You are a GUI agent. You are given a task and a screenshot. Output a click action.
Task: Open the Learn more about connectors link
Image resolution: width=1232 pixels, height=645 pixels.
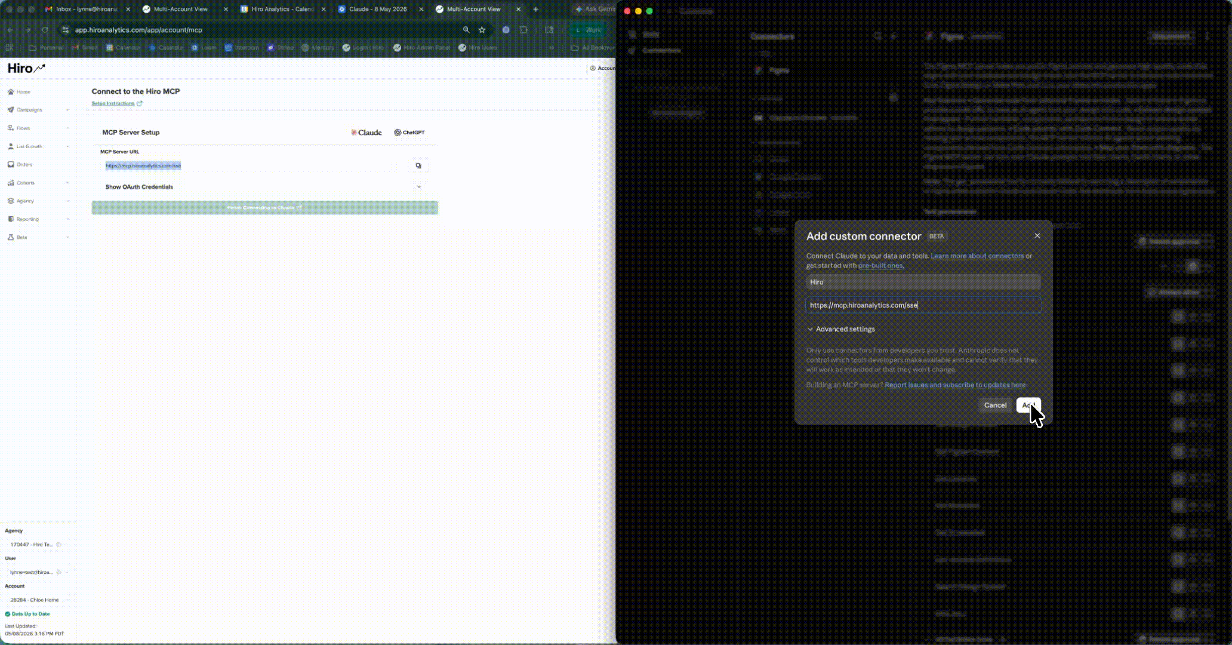[x=977, y=256]
